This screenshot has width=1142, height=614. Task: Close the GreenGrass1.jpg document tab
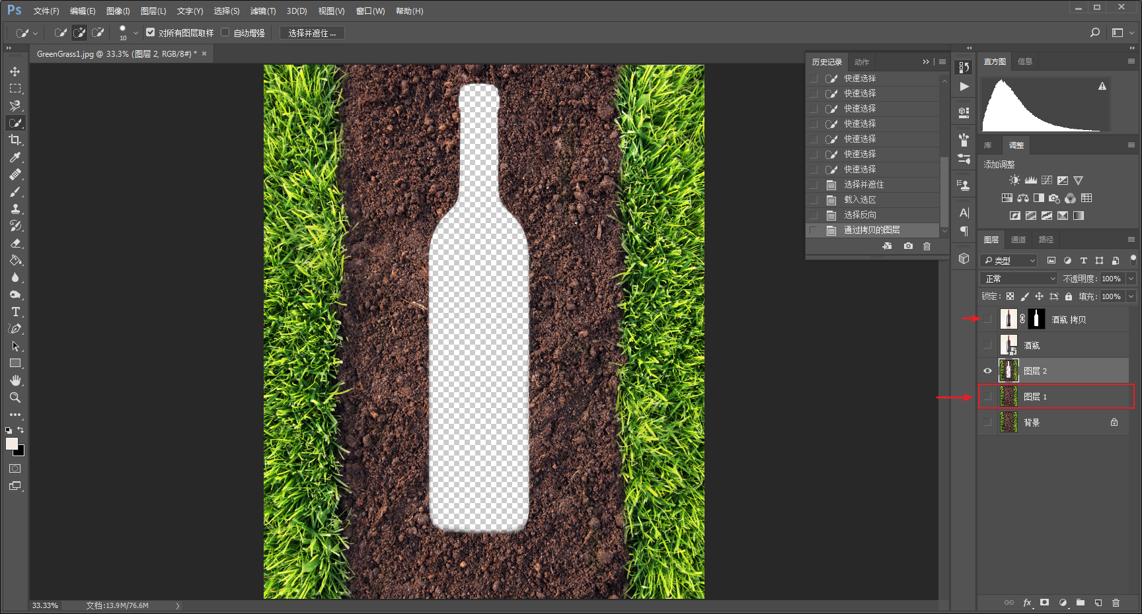pos(204,53)
